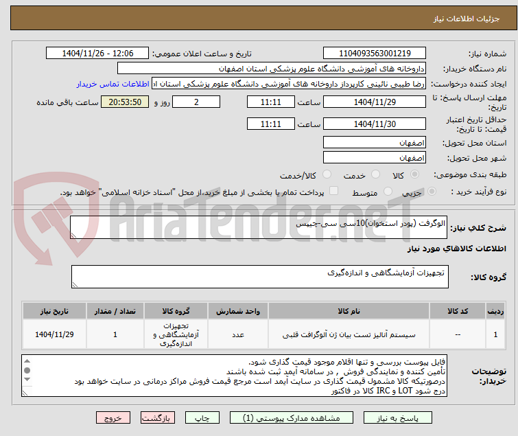Toggle the اسناد خزانه اسلامی payment checkbox
The width and height of the screenshot is (518, 436).
tap(334, 191)
